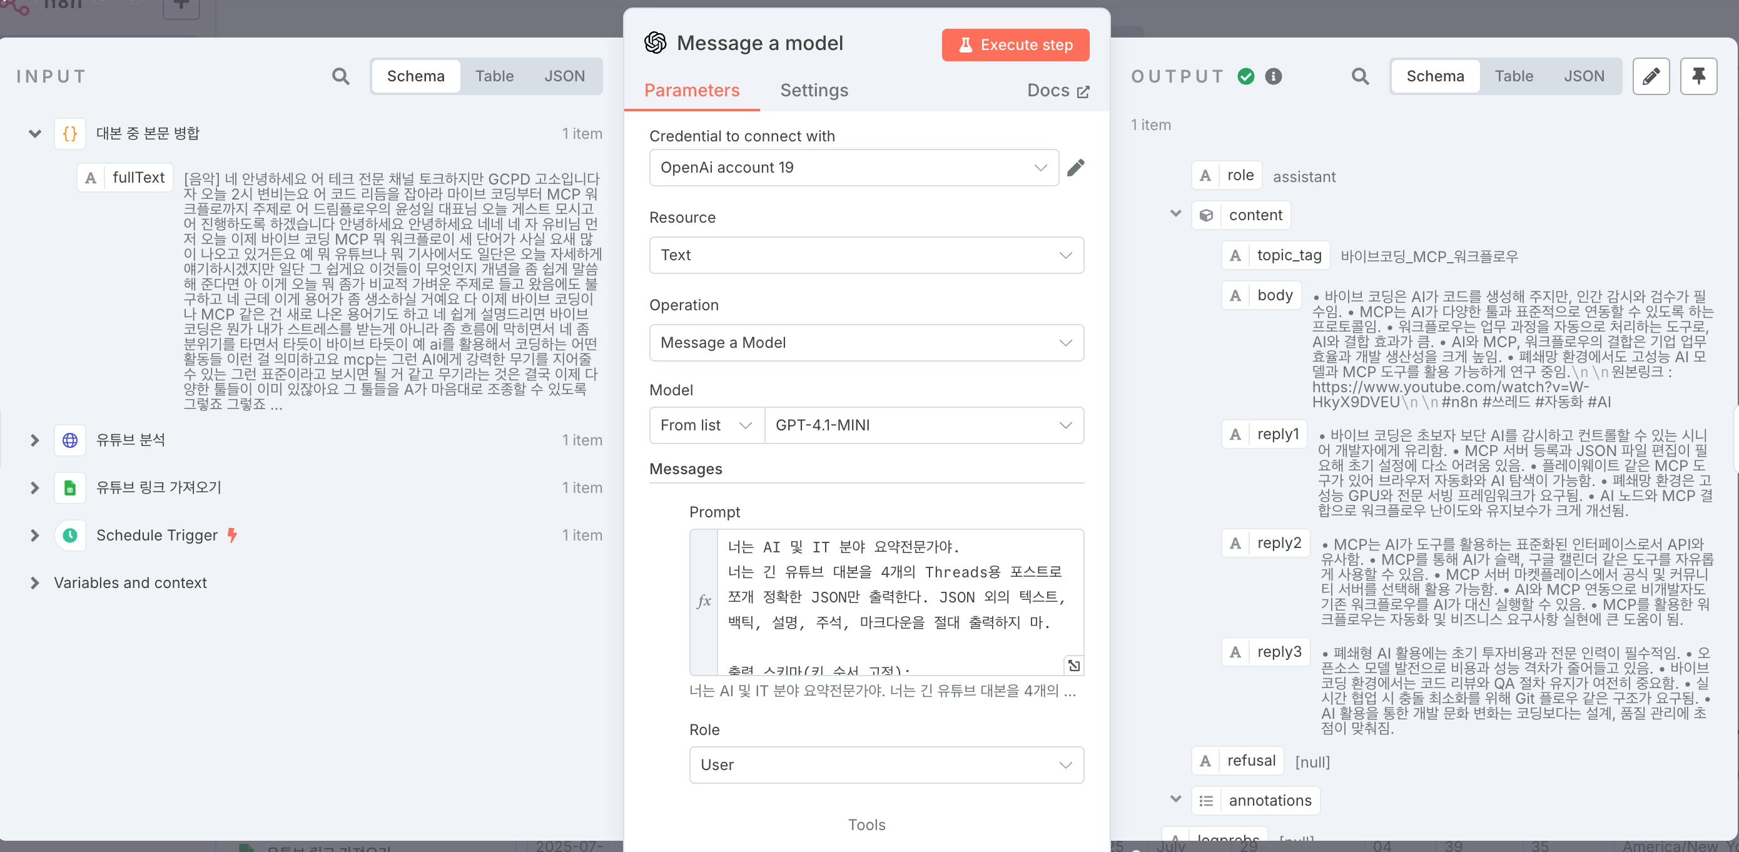The image size is (1739, 852).
Task: Click the reply3 field pill
Action: pyautogui.click(x=1265, y=651)
